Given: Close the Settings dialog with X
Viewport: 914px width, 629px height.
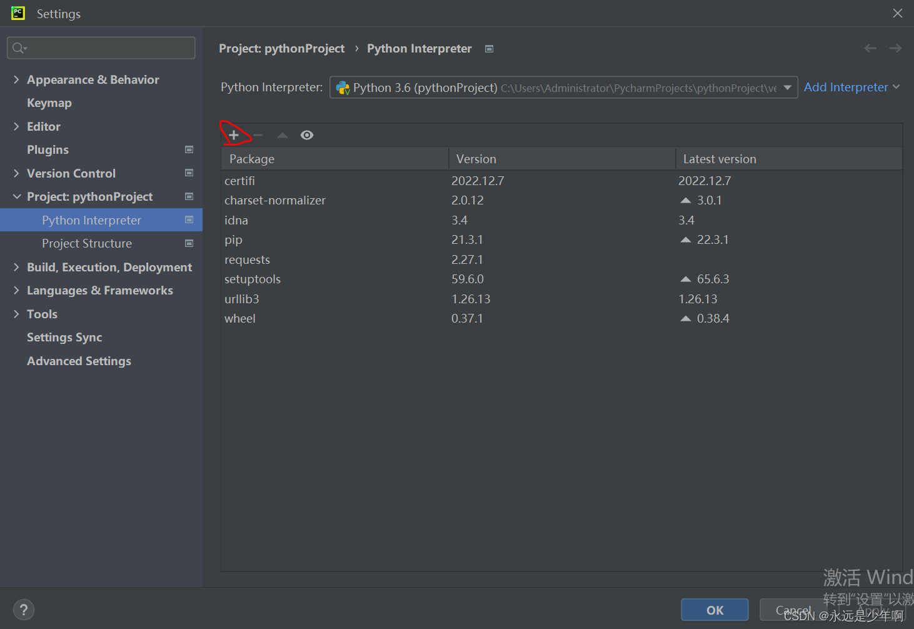Looking at the screenshot, I should 898,13.
